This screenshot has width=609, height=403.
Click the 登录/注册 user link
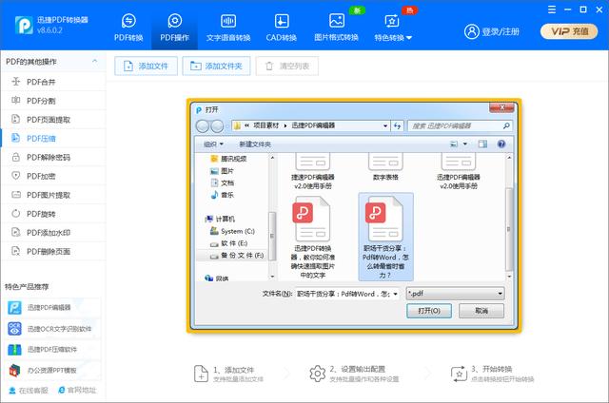pos(492,31)
